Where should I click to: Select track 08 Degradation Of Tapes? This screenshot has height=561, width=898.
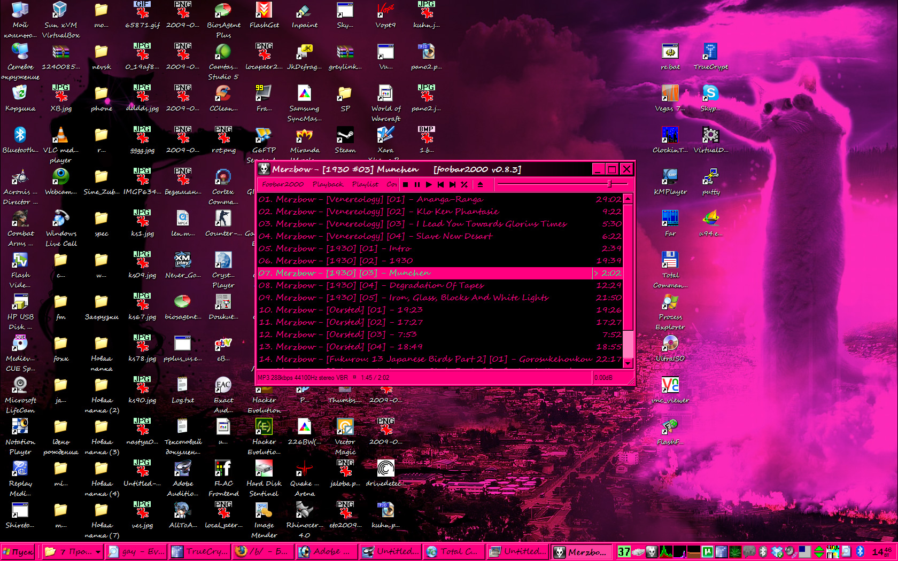click(439, 285)
